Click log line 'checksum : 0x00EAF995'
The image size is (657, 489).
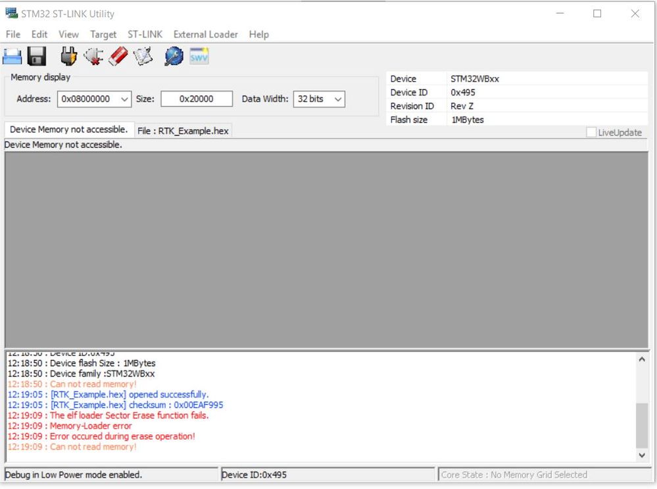click(x=115, y=405)
